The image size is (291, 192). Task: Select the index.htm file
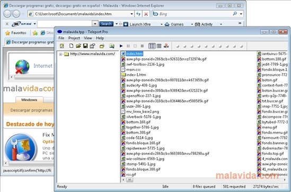(x=135, y=54)
